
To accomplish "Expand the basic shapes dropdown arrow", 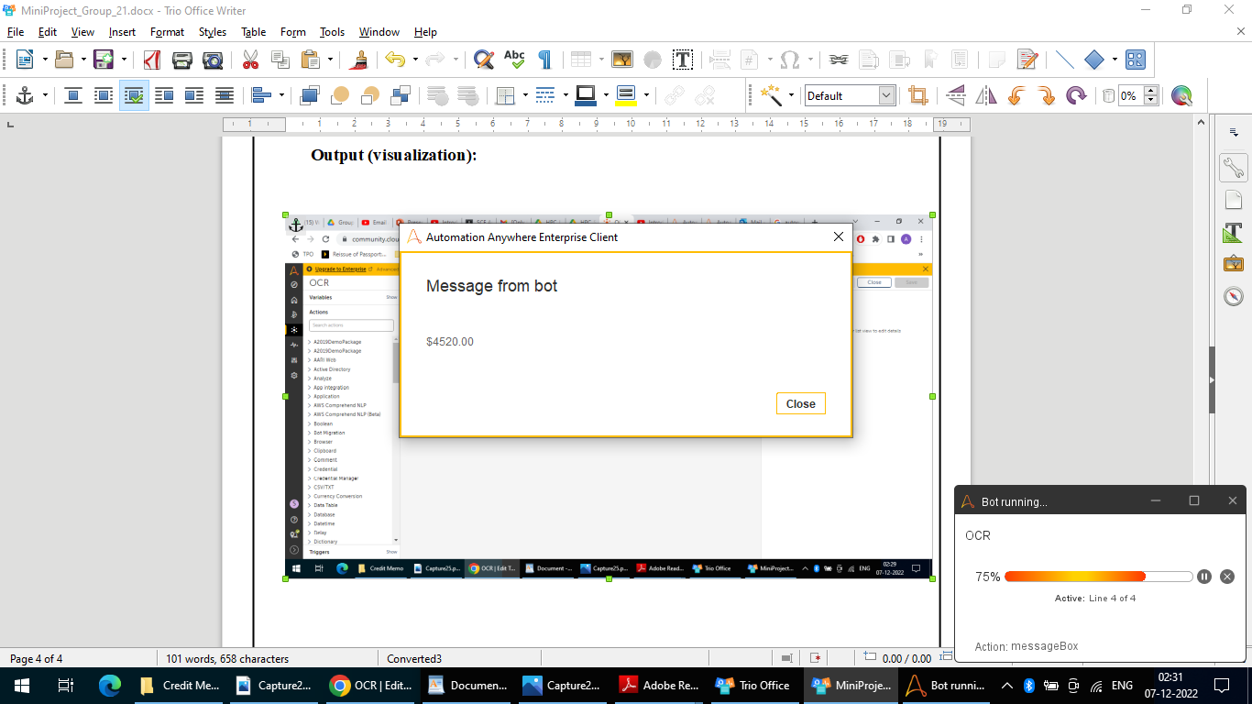I will (1115, 60).
